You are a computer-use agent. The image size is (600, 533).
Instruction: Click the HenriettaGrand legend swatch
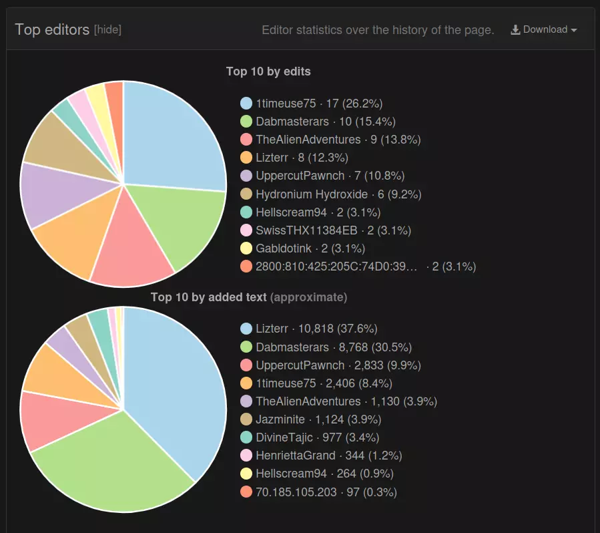pyautogui.click(x=246, y=456)
